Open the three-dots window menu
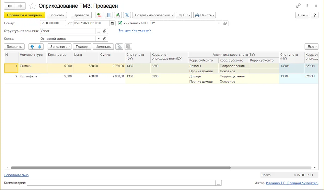Screen dimensions: 324x190 click(307, 6)
